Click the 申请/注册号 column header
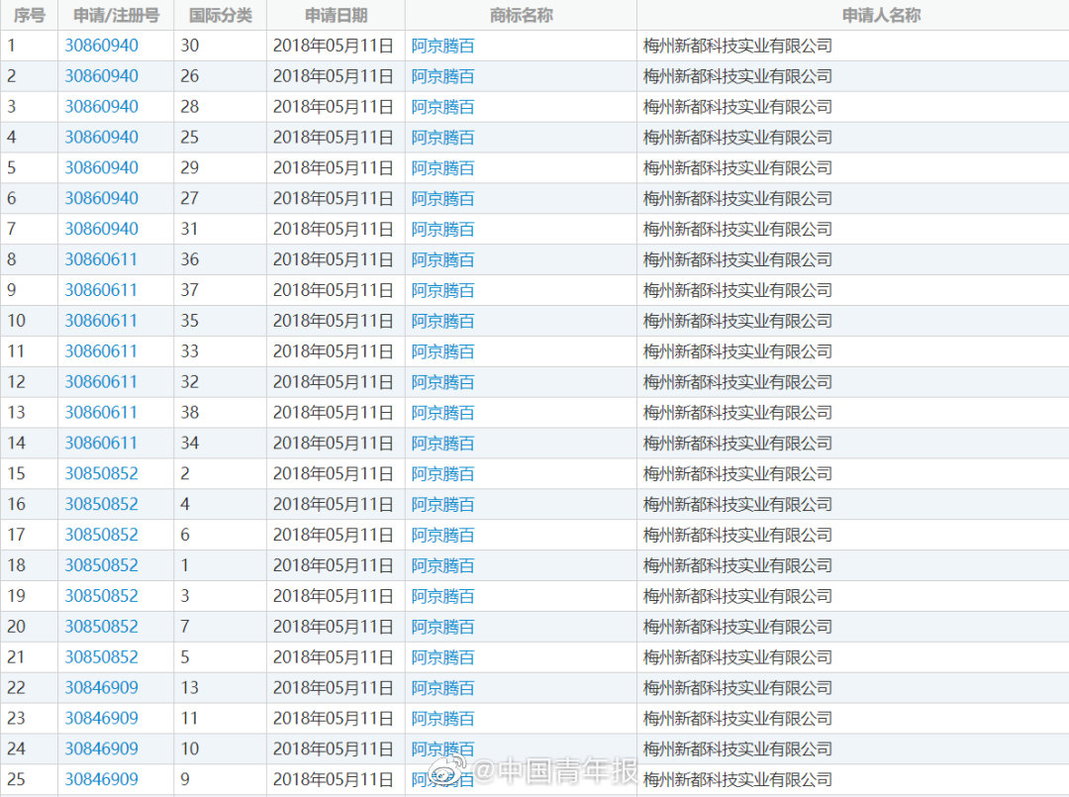This screenshot has width=1069, height=797. coord(116,15)
